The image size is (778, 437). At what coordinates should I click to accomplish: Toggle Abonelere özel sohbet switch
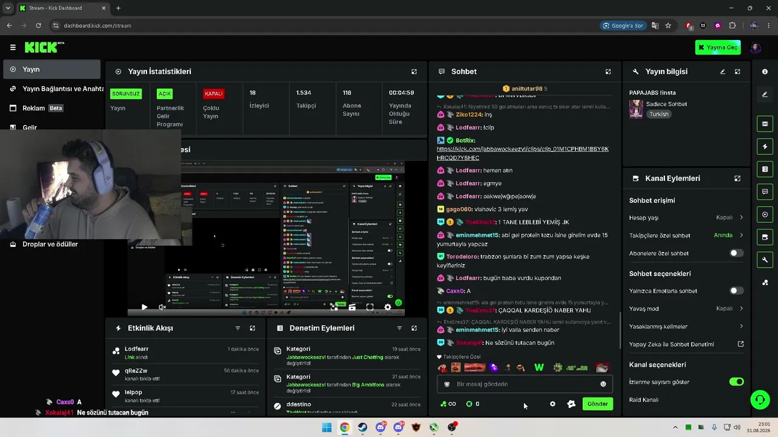(736, 253)
